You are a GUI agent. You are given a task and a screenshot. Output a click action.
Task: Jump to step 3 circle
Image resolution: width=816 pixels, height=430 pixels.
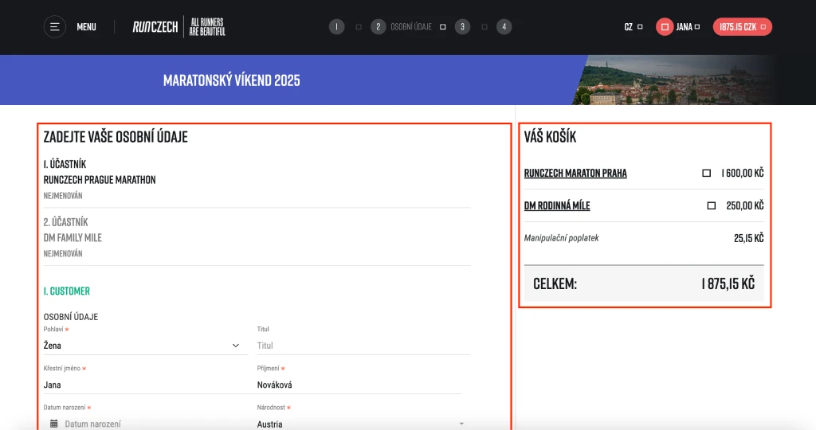[x=462, y=27]
